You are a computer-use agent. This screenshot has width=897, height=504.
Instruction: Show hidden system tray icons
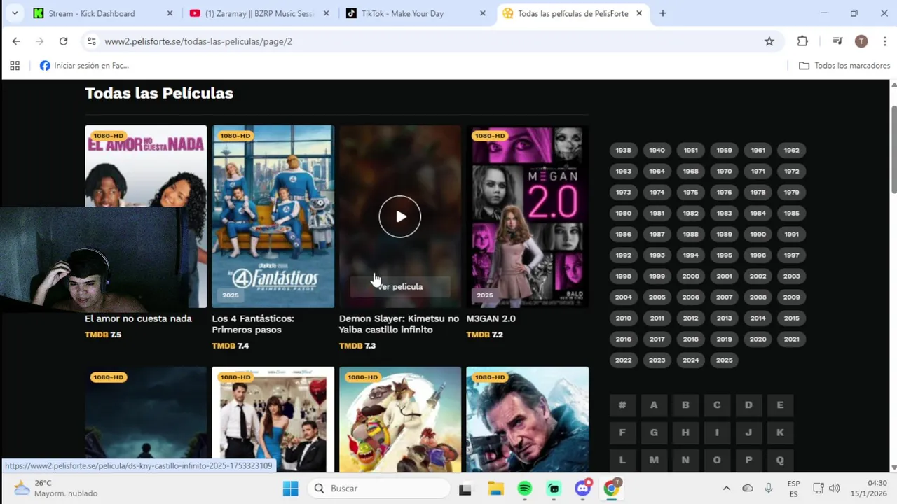click(726, 489)
